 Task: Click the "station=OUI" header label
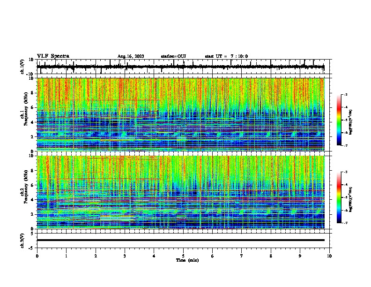[173, 56]
